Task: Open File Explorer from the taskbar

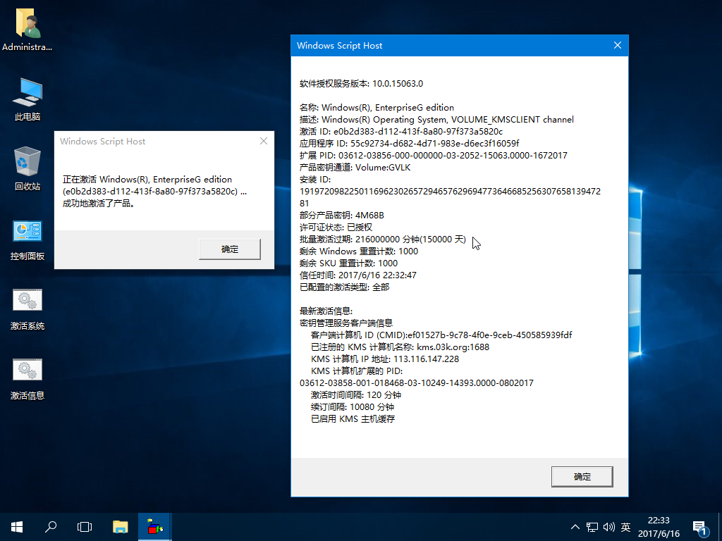Action: [x=120, y=527]
